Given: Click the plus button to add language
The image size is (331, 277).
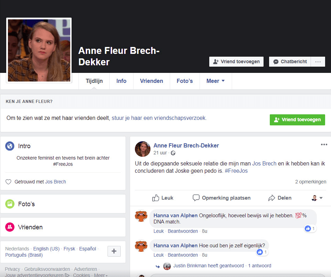Looking at the screenshot, I should tap(114, 251).
